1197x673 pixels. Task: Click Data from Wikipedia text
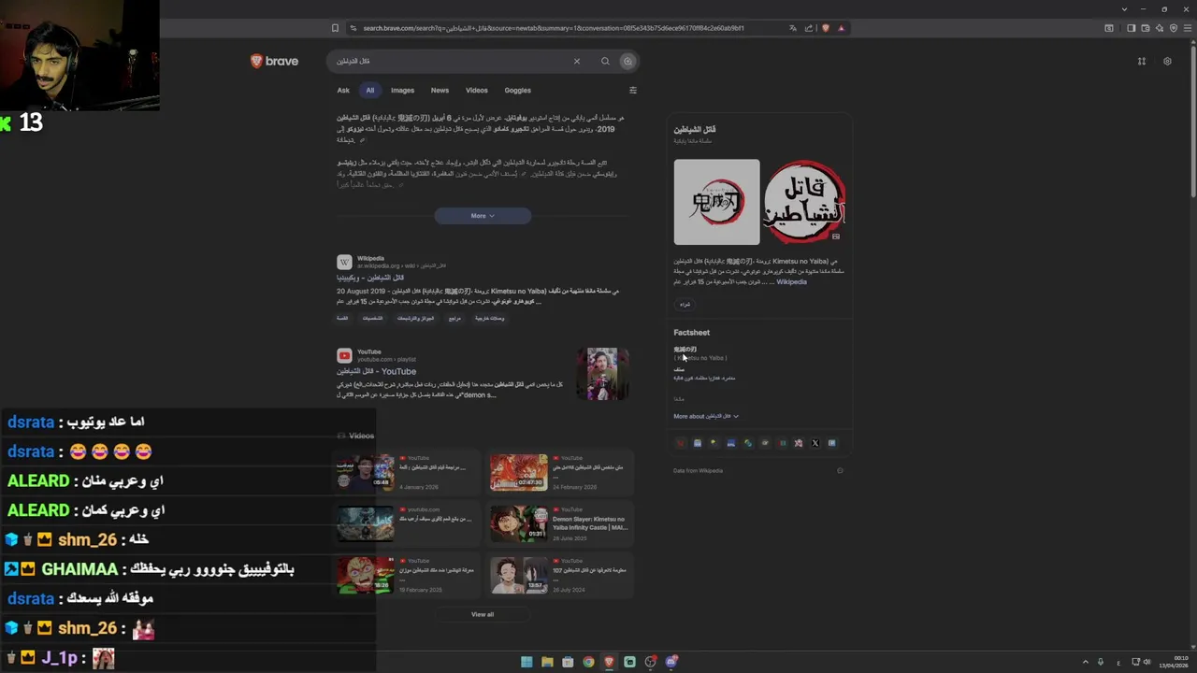698,470
